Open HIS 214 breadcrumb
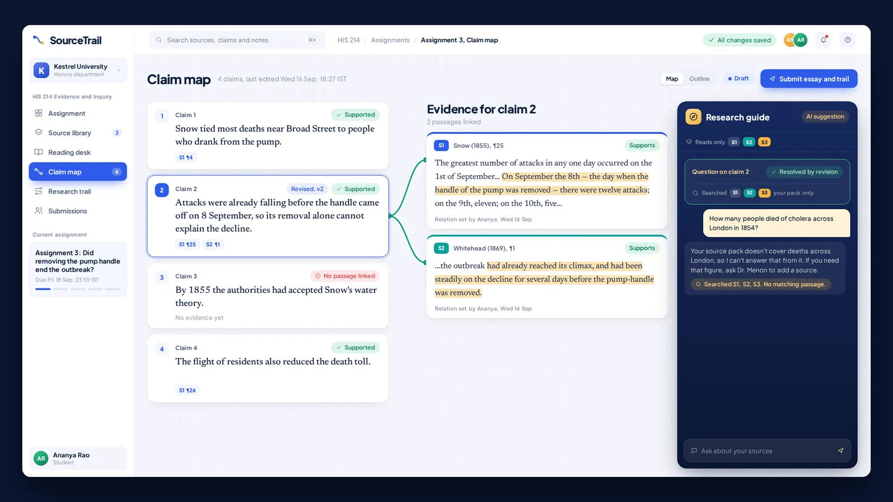The height and width of the screenshot is (502, 893). [348, 40]
